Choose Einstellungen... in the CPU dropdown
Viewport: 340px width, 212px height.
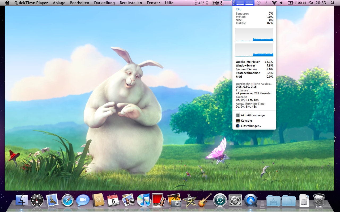point(254,126)
